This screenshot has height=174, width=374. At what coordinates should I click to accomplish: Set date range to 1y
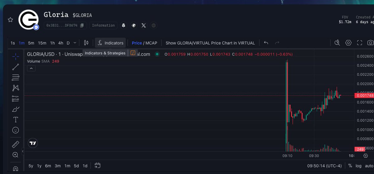[39, 166]
